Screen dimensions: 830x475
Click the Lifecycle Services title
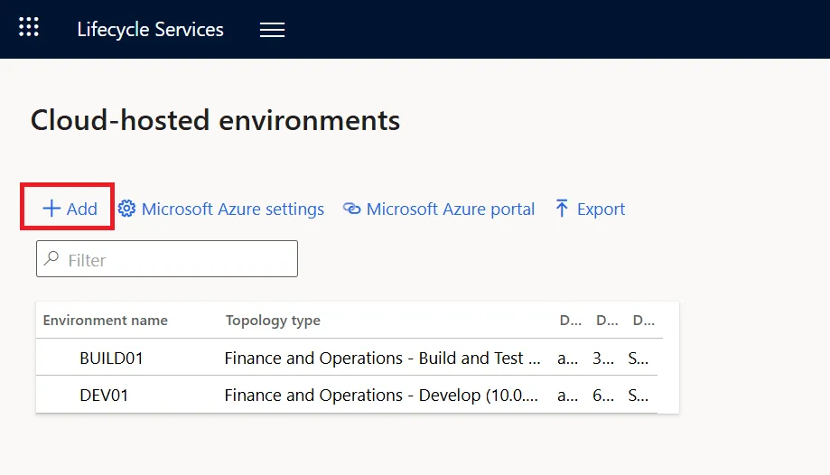click(150, 29)
